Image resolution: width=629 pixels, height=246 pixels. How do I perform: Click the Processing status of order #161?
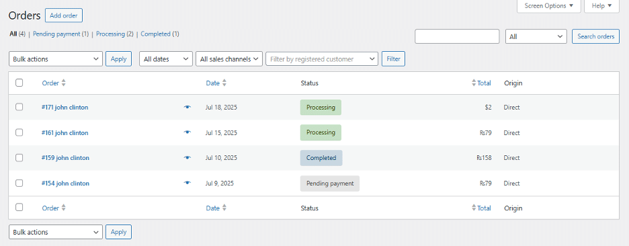[321, 132]
